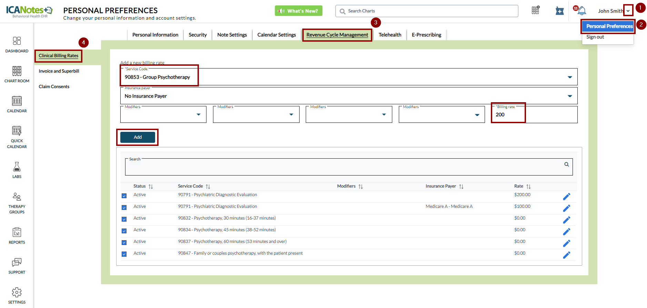Toggle the checkbox for the 90837 row
Viewport: 647px width, 308px height.
(x=124, y=243)
